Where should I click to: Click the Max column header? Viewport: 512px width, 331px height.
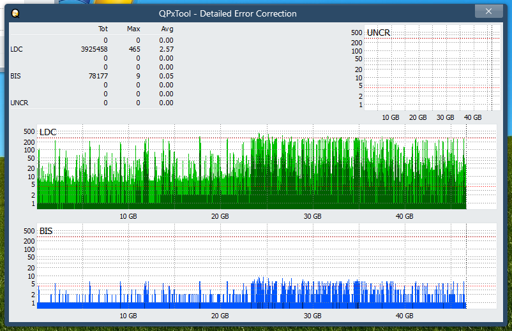point(133,29)
